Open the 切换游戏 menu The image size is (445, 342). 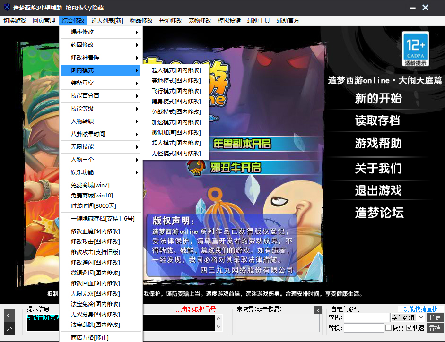[x=15, y=21]
